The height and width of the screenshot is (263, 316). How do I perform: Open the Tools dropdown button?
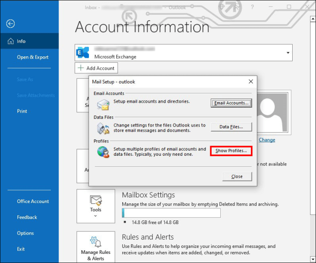click(x=96, y=206)
